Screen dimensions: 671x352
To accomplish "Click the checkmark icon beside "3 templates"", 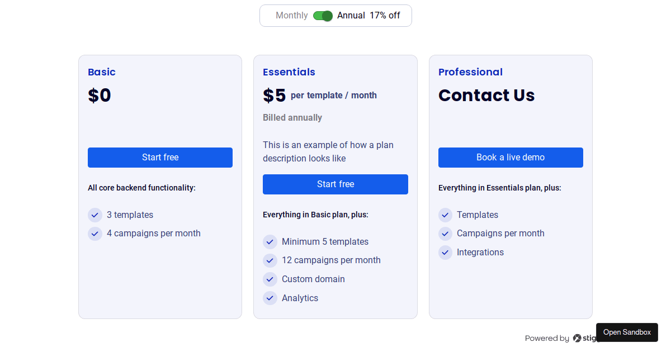I will tap(94, 215).
